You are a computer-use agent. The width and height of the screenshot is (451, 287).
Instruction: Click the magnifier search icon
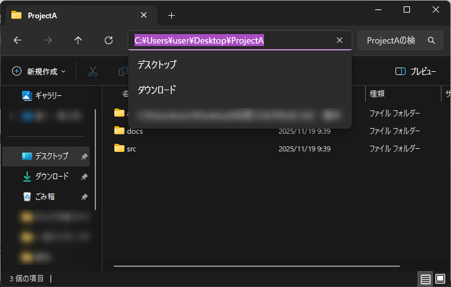(431, 40)
